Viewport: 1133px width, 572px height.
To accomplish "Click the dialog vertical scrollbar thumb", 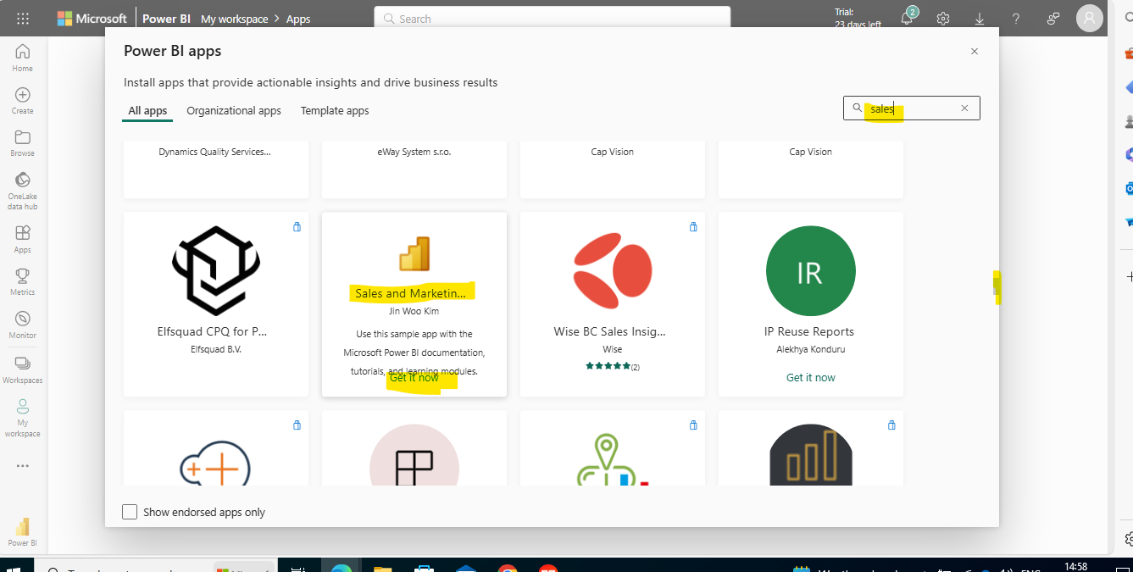I will point(997,287).
